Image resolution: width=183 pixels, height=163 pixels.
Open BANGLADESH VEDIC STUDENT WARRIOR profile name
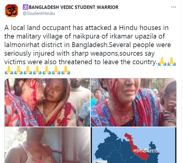click(71, 7)
